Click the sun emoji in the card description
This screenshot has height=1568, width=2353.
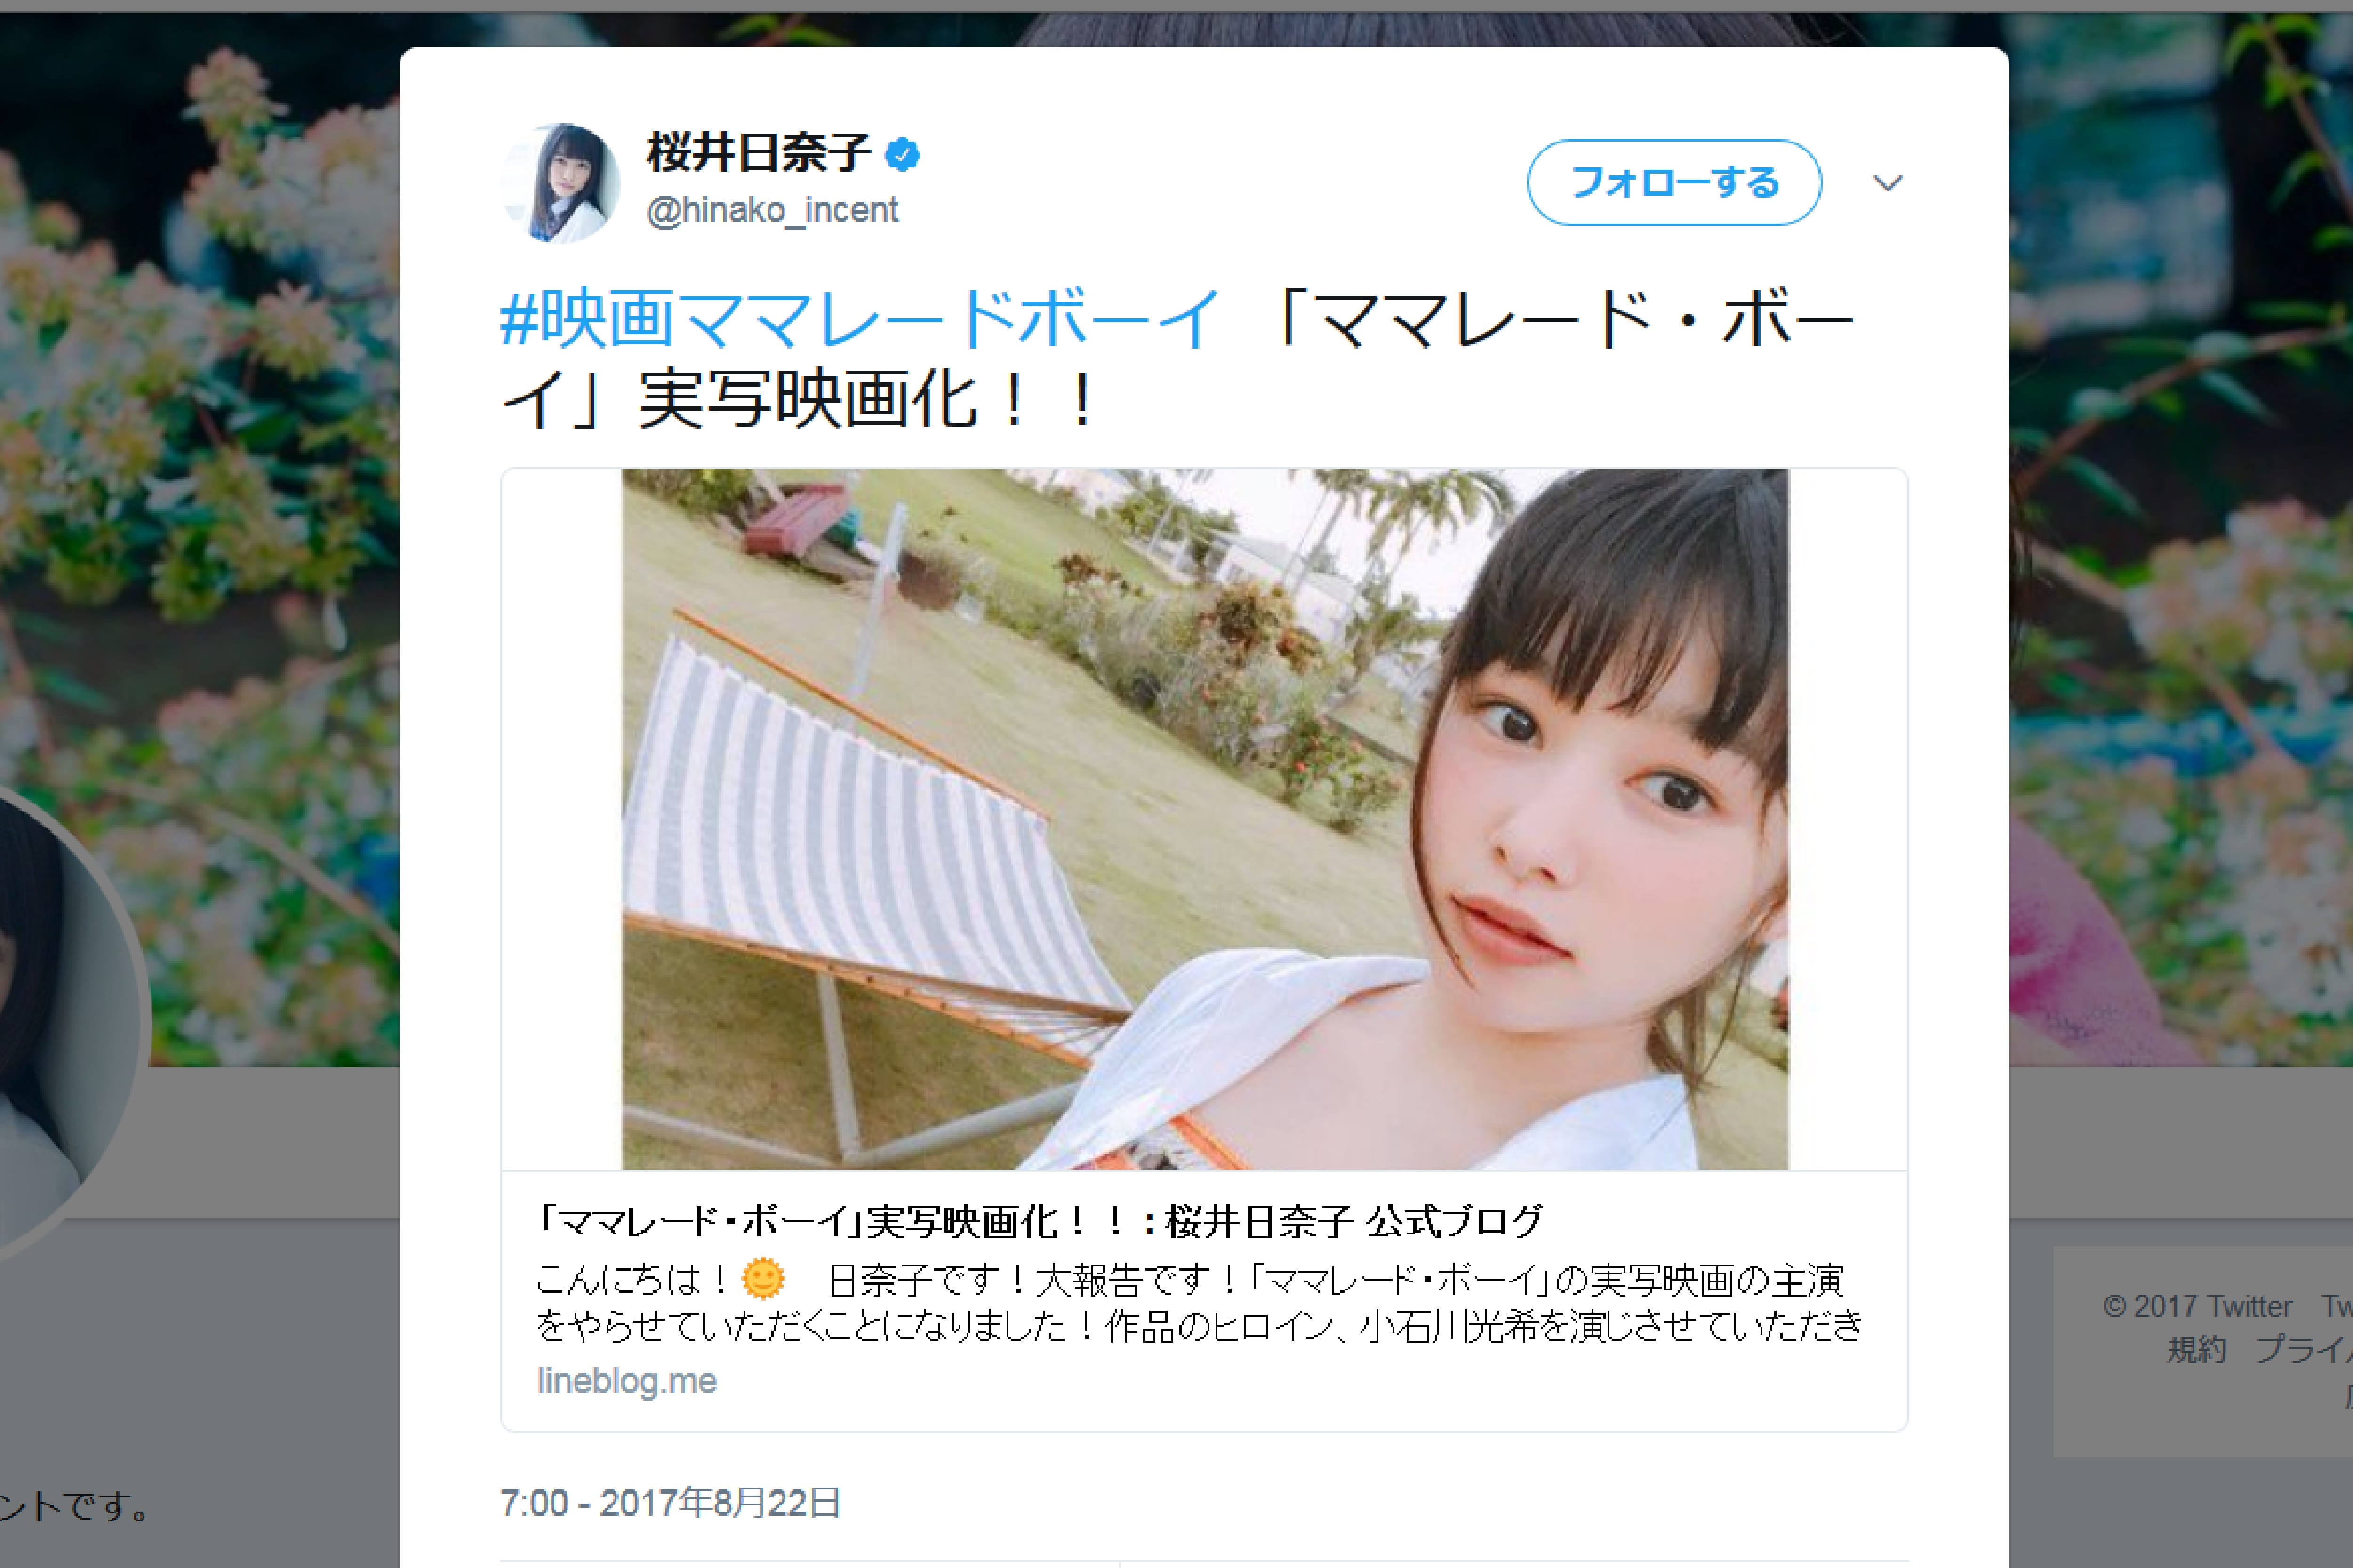763,1279
